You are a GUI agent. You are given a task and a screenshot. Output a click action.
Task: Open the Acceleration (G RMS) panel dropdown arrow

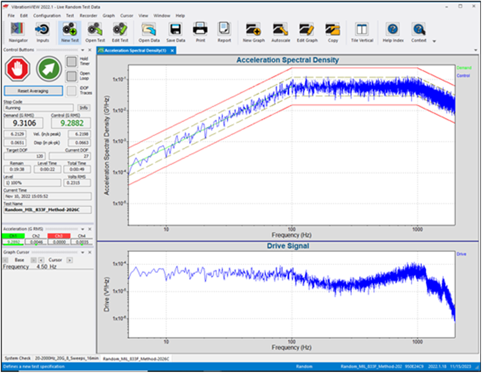coord(84,229)
